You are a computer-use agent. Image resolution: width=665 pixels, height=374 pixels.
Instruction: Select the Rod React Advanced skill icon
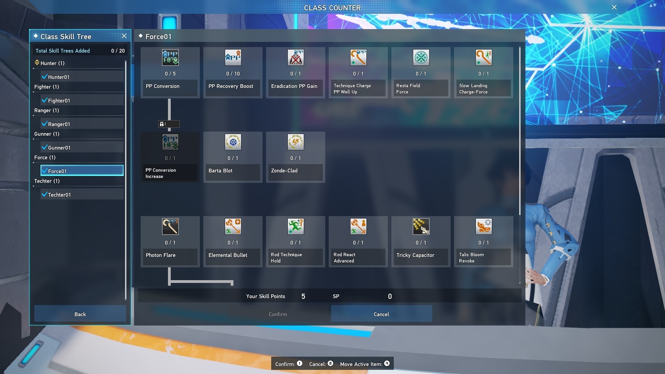pos(358,226)
